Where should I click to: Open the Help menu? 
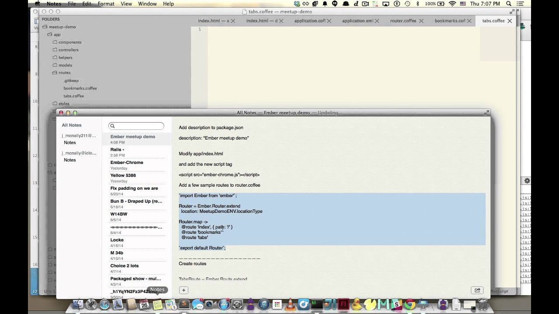[x=168, y=3]
